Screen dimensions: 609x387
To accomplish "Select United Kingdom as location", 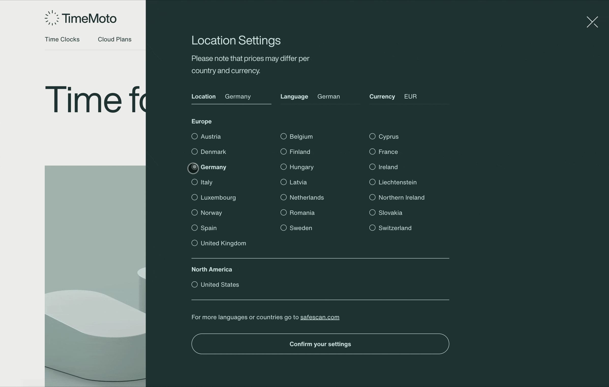I will pyautogui.click(x=194, y=243).
